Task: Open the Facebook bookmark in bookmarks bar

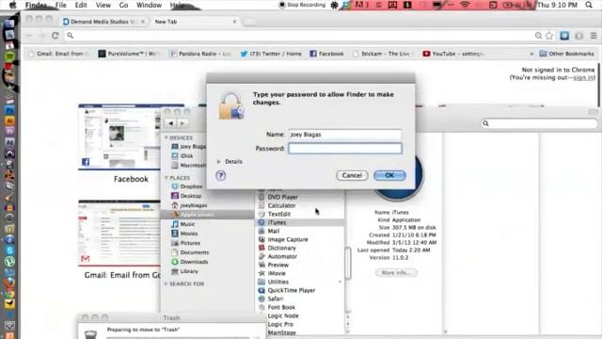Action: (326, 54)
